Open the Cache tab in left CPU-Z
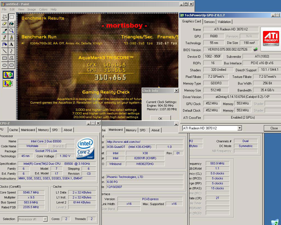Viewport: 281px width, 225px height. [x=14, y=130]
